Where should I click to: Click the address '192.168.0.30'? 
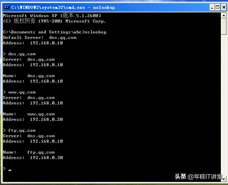(x=46, y=158)
